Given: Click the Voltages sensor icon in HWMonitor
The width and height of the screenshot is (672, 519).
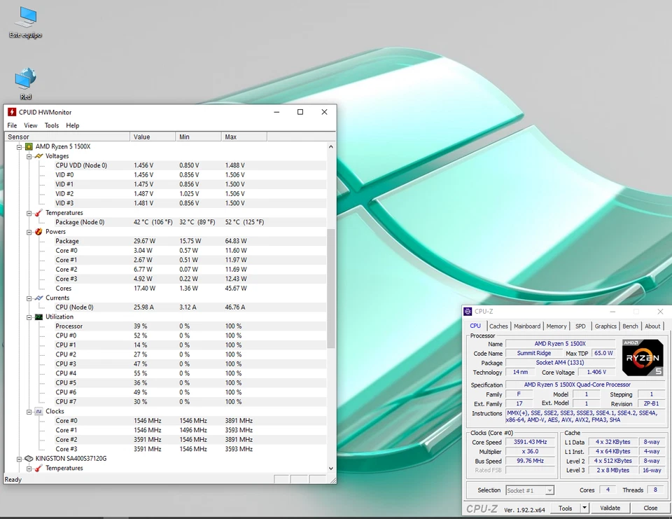Looking at the screenshot, I should pyautogui.click(x=38, y=155).
